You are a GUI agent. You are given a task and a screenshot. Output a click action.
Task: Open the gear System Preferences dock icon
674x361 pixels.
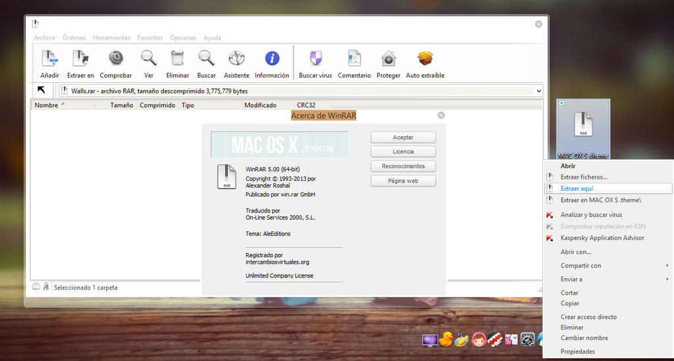[527, 339]
